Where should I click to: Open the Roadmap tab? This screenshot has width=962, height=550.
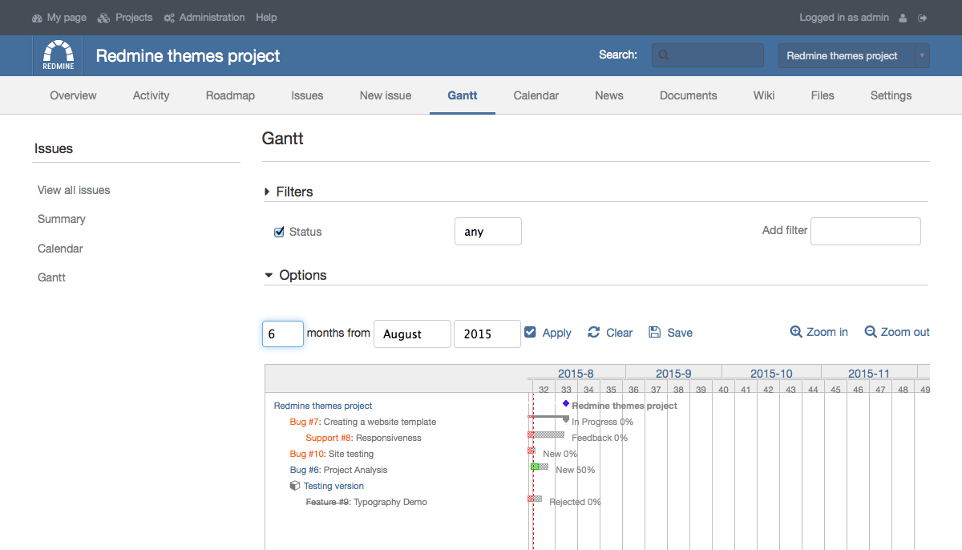(x=230, y=95)
